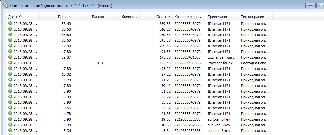Click the 104.46 balance value
324x135 pixels.
click(x=165, y=63)
